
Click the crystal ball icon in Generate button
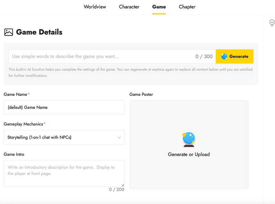[224, 56]
